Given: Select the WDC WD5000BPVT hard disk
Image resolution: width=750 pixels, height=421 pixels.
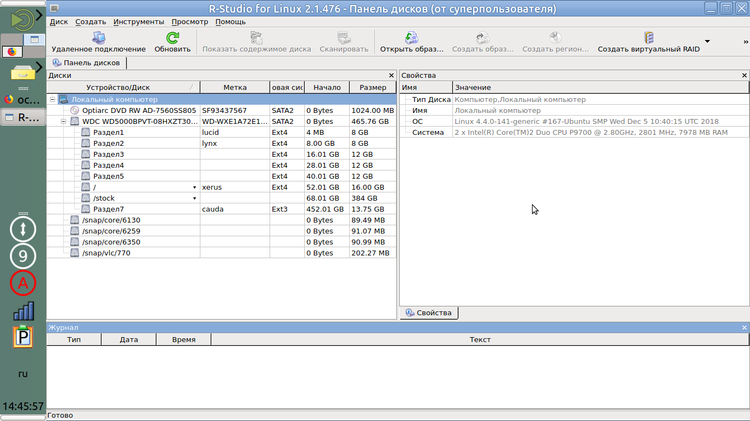Looking at the screenshot, I should click(139, 121).
